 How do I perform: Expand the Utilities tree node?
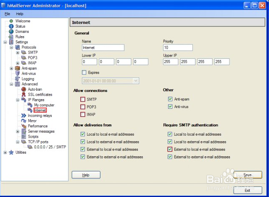point(5,152)
